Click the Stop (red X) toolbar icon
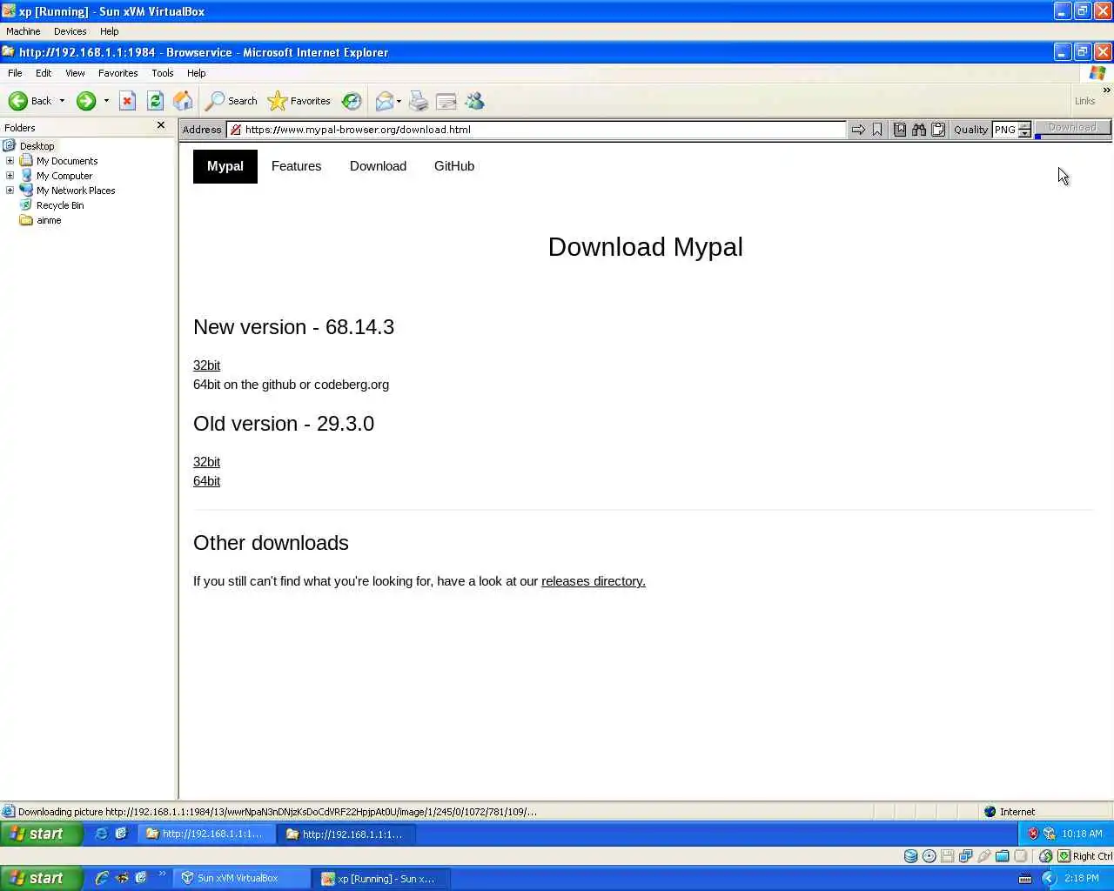Viewport: 1114px width, 891px height. [127, 101]
